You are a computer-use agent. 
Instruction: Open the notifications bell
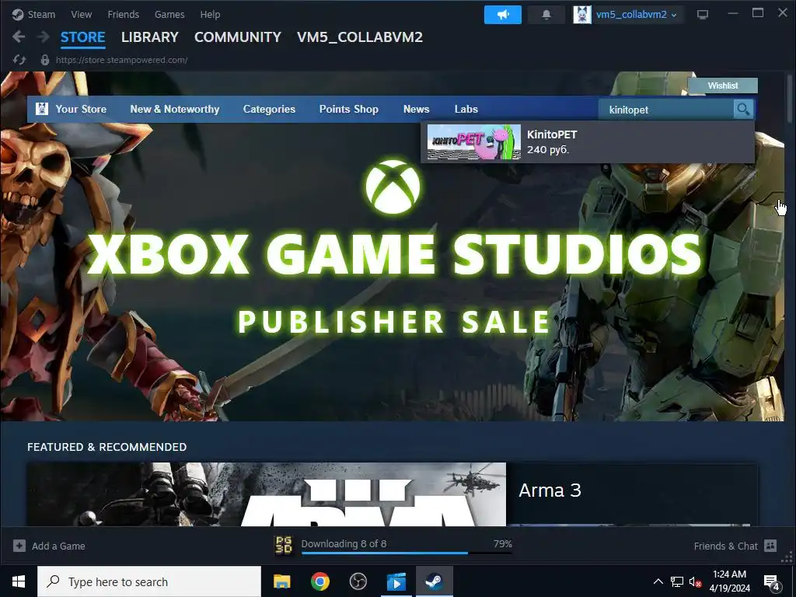(546, 15)
